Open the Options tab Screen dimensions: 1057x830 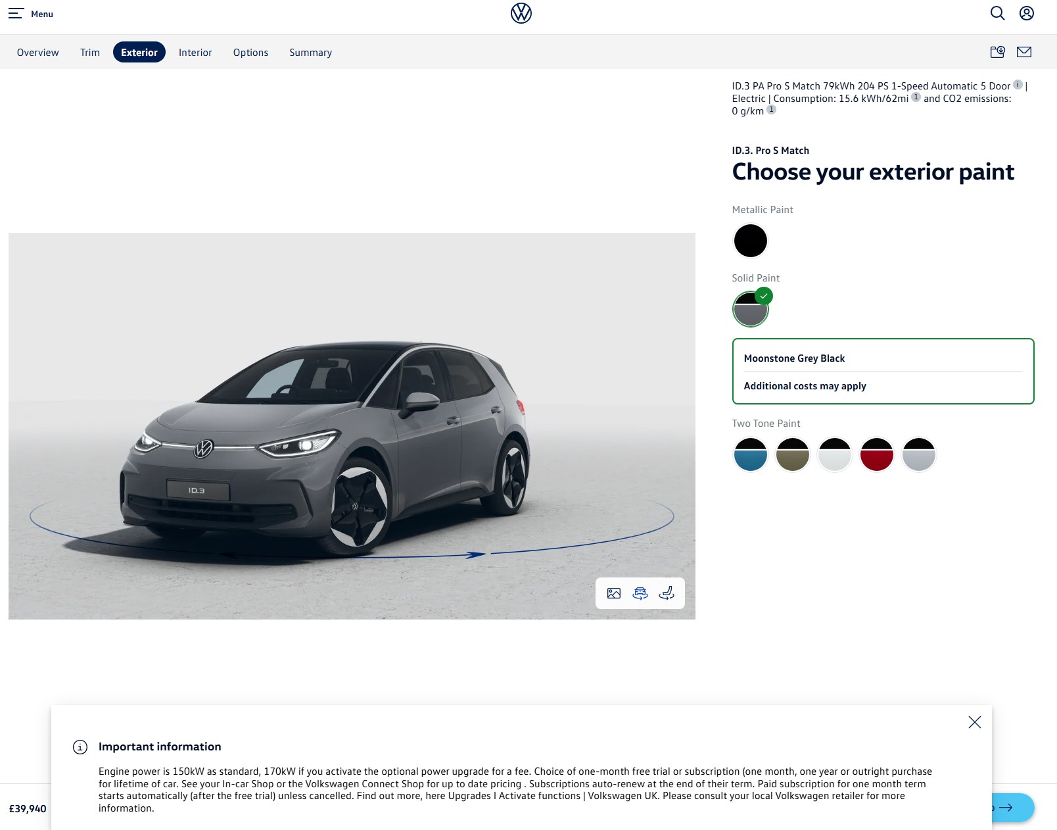pyautogui.click(x=250, y=53)
